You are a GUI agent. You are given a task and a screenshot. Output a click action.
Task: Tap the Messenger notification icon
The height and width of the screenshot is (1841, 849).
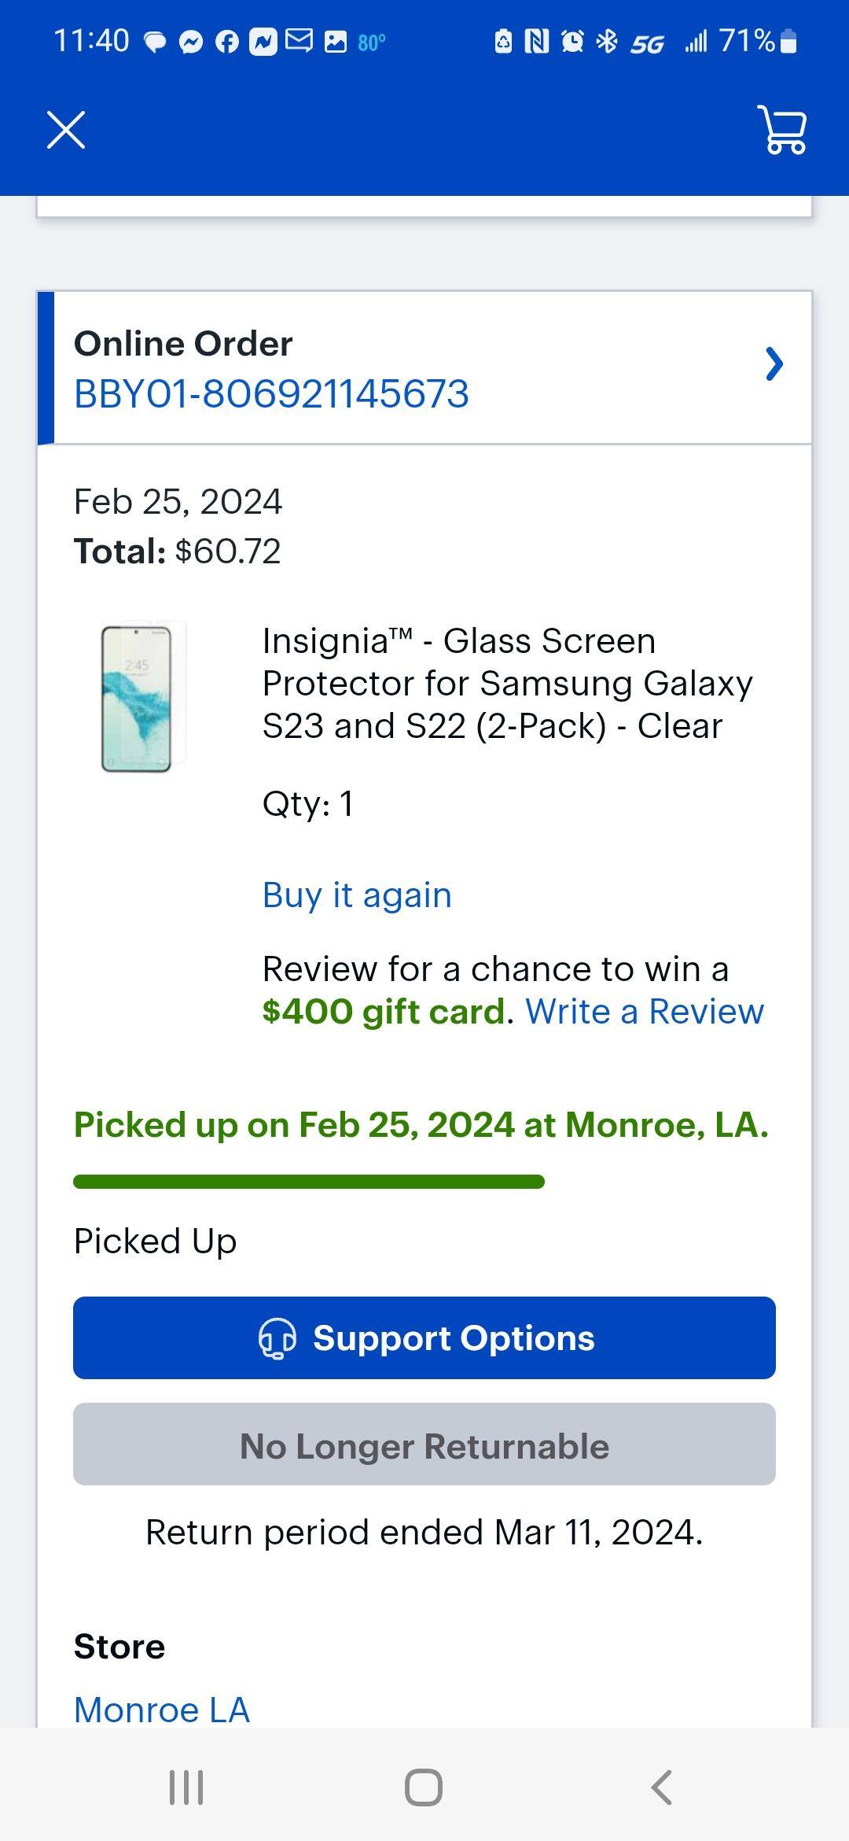point(191,42)
